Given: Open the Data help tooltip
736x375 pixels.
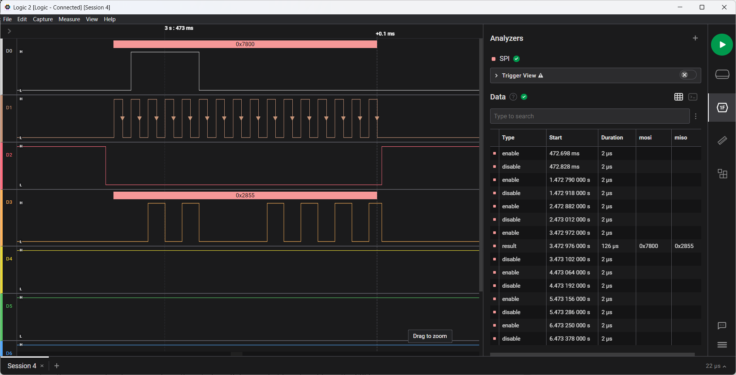Looking at the screenshot, I should point(513,97).
